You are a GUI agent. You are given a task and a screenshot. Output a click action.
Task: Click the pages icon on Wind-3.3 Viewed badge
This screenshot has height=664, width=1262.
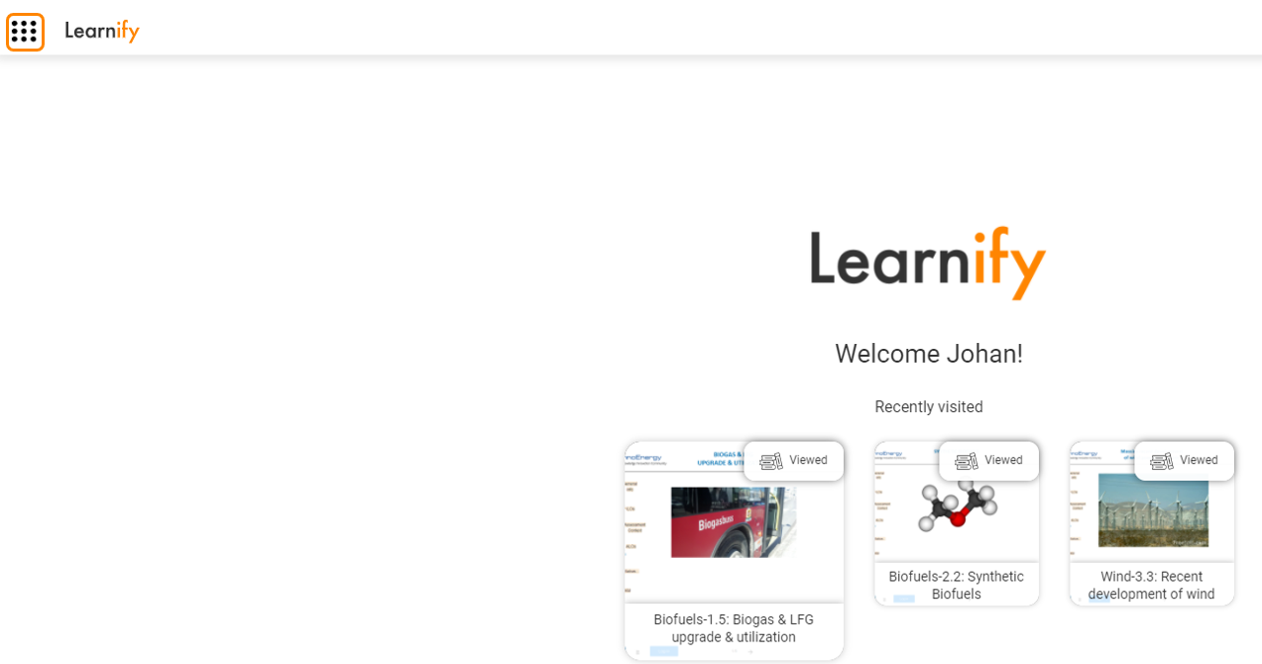click(x=1161, y=460)
